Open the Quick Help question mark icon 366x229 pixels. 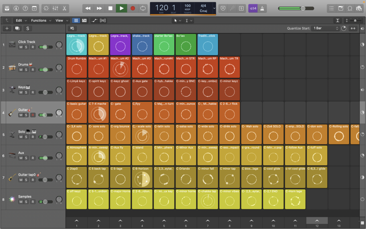click(x=25, y=8)
